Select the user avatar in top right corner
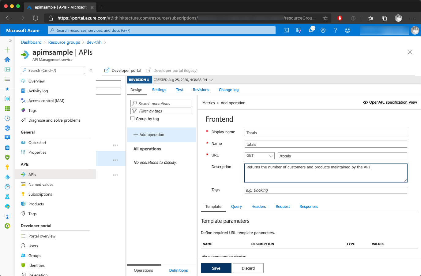Image resolution: width=421 pixels, height=276 pixels. coord(415,30)
